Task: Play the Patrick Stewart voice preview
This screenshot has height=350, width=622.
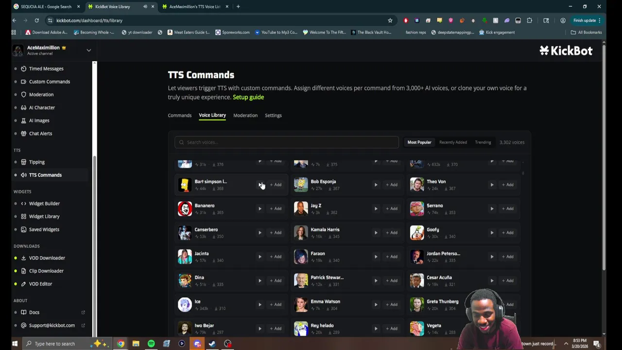Action: coord(376,280)
